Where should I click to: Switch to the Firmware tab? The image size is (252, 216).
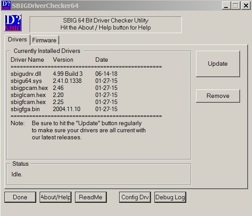pos(45,40)
